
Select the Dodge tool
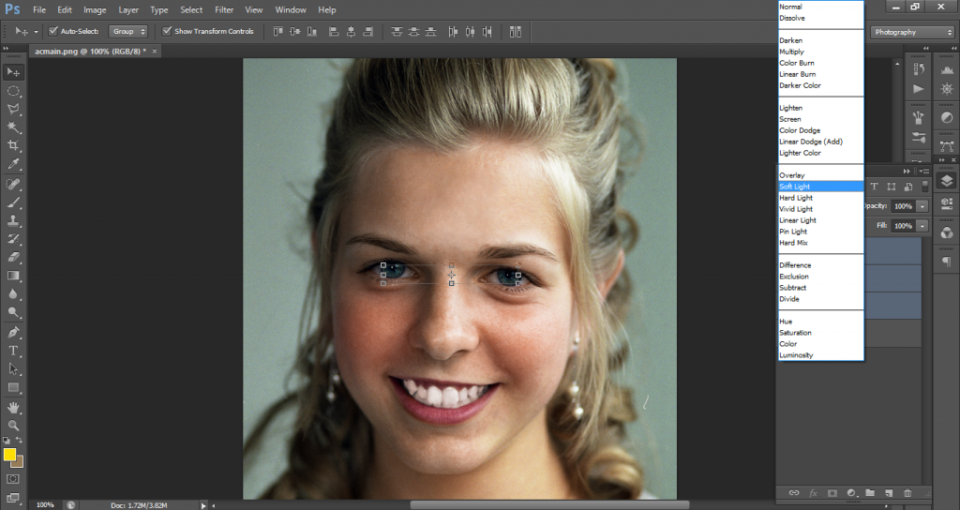(13, 312)
